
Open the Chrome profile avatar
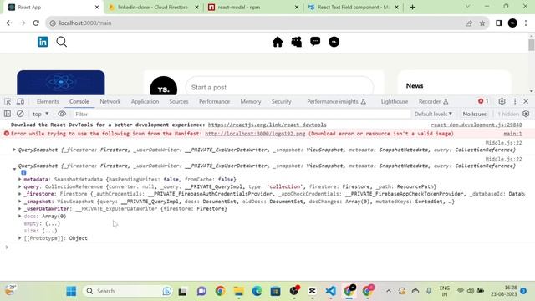coord(512,23)
